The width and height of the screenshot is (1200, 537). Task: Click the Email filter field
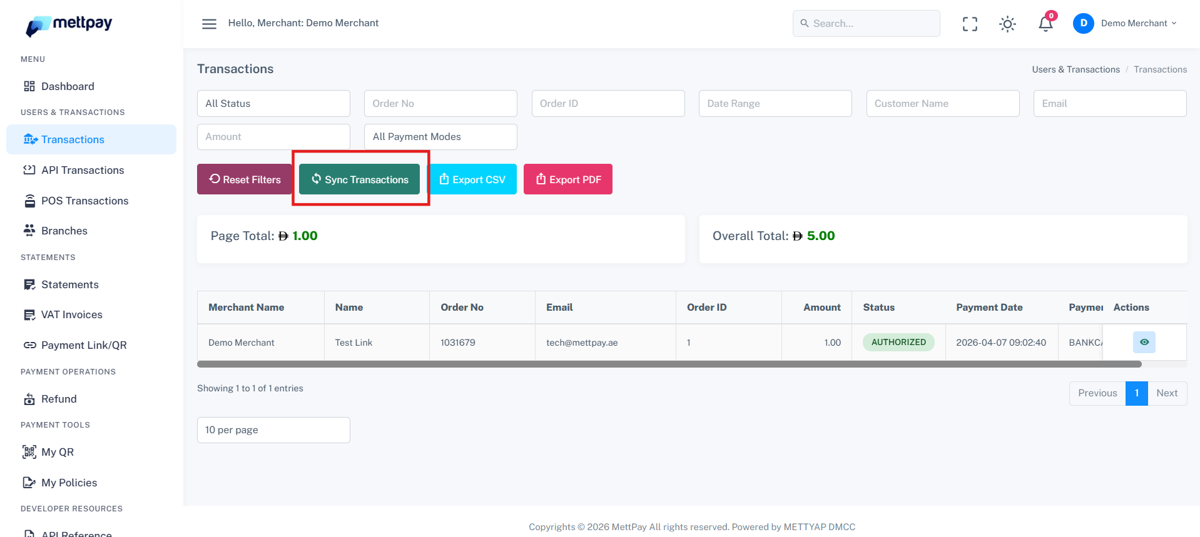click(1110, 103)
